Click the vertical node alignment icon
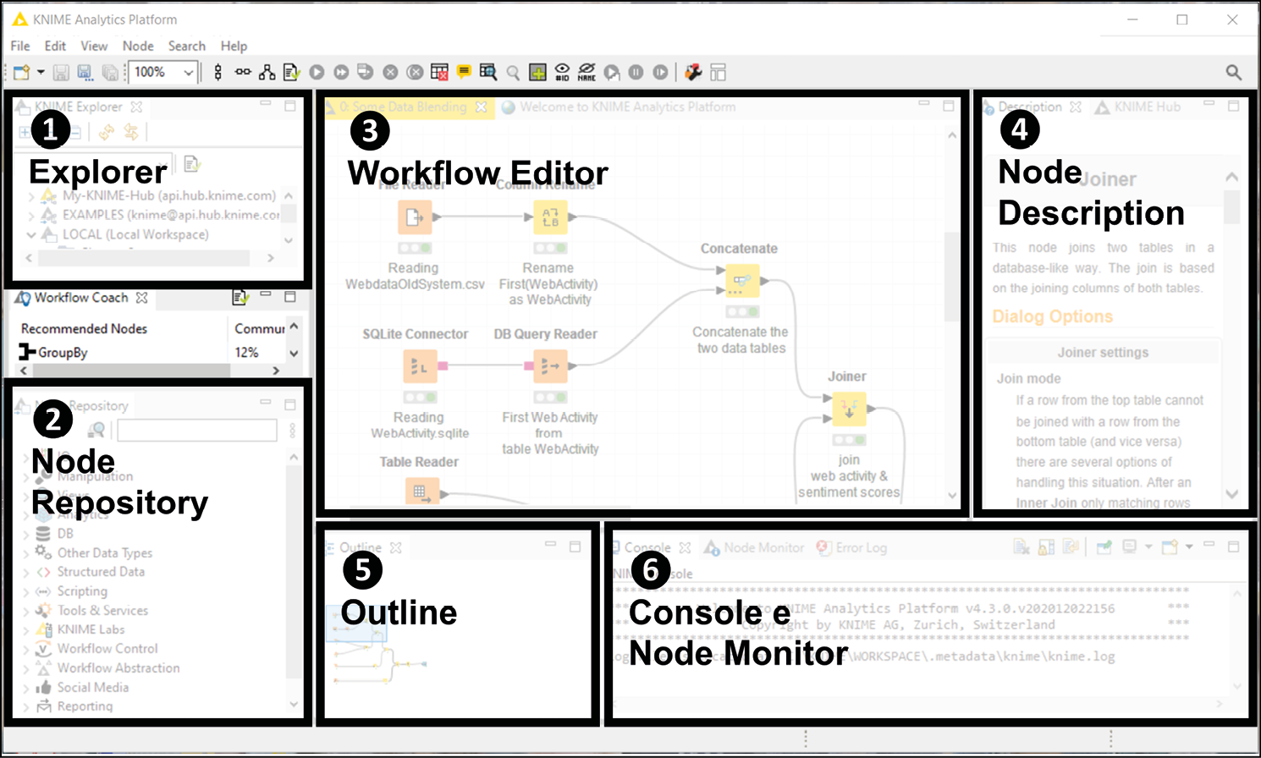The width and height of the screenshot is (1261, 758). click(218, 73)
